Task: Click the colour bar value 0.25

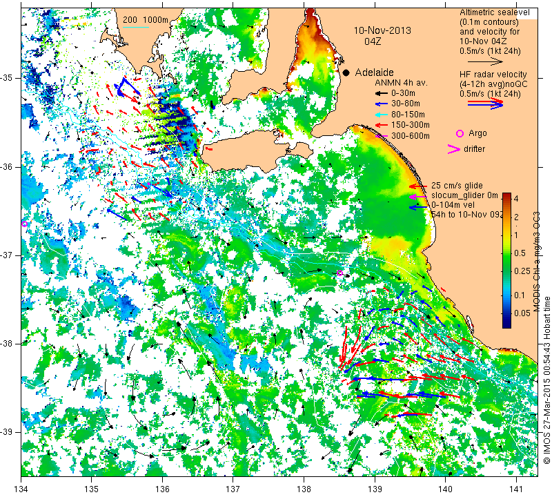Action: pyautogui.click(x=522, y=271)
